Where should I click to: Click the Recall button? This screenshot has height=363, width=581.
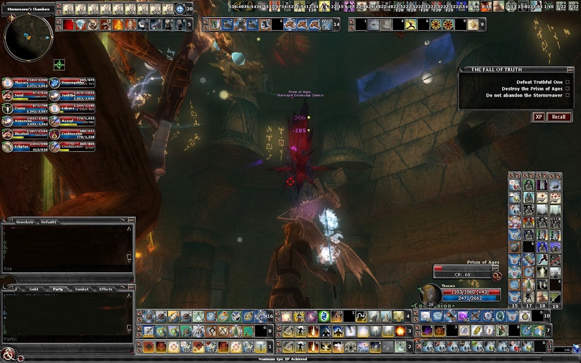tap(559, 117)
